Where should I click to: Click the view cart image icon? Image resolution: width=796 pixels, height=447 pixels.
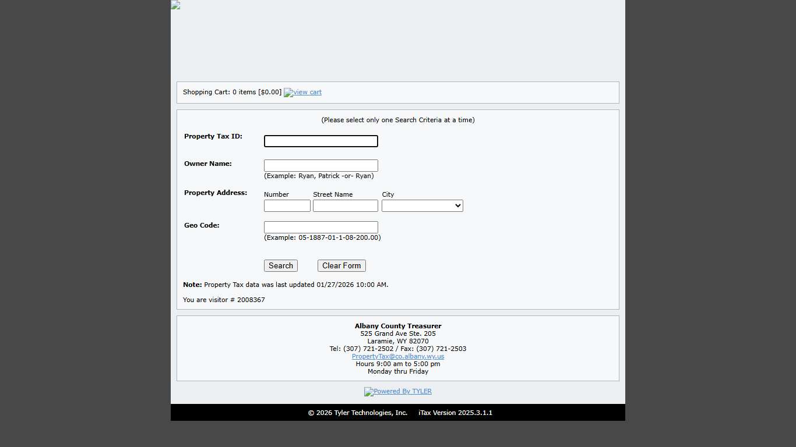(x=288, y=93)
